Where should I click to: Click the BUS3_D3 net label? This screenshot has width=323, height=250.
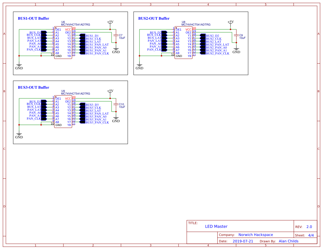point(92,105)
